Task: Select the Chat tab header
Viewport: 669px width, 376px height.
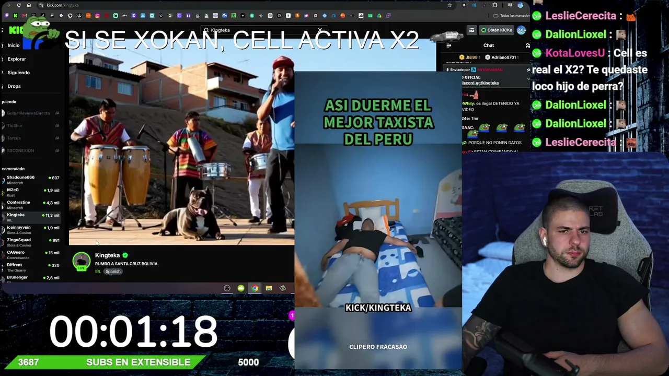Action: click(x=489, y=45)
